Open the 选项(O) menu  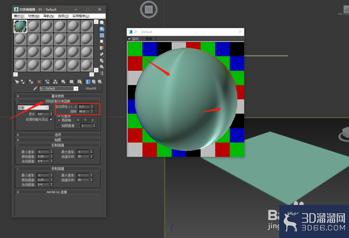tap(63, 16)
